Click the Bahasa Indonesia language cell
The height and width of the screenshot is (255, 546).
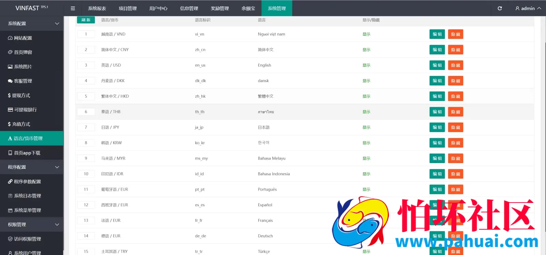(x=274, y=174)
